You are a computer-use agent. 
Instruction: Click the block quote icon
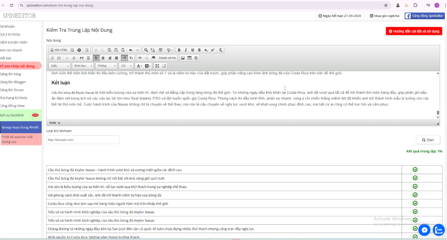coord(81,58)
